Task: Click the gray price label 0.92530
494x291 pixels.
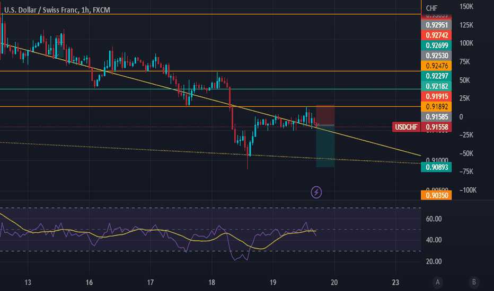Action: pos(436,56)
